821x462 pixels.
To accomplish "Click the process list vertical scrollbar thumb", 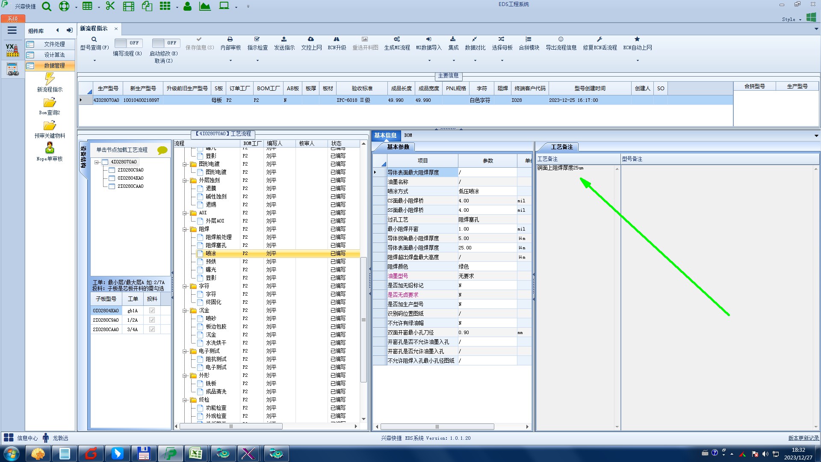I will coord(363,320).
